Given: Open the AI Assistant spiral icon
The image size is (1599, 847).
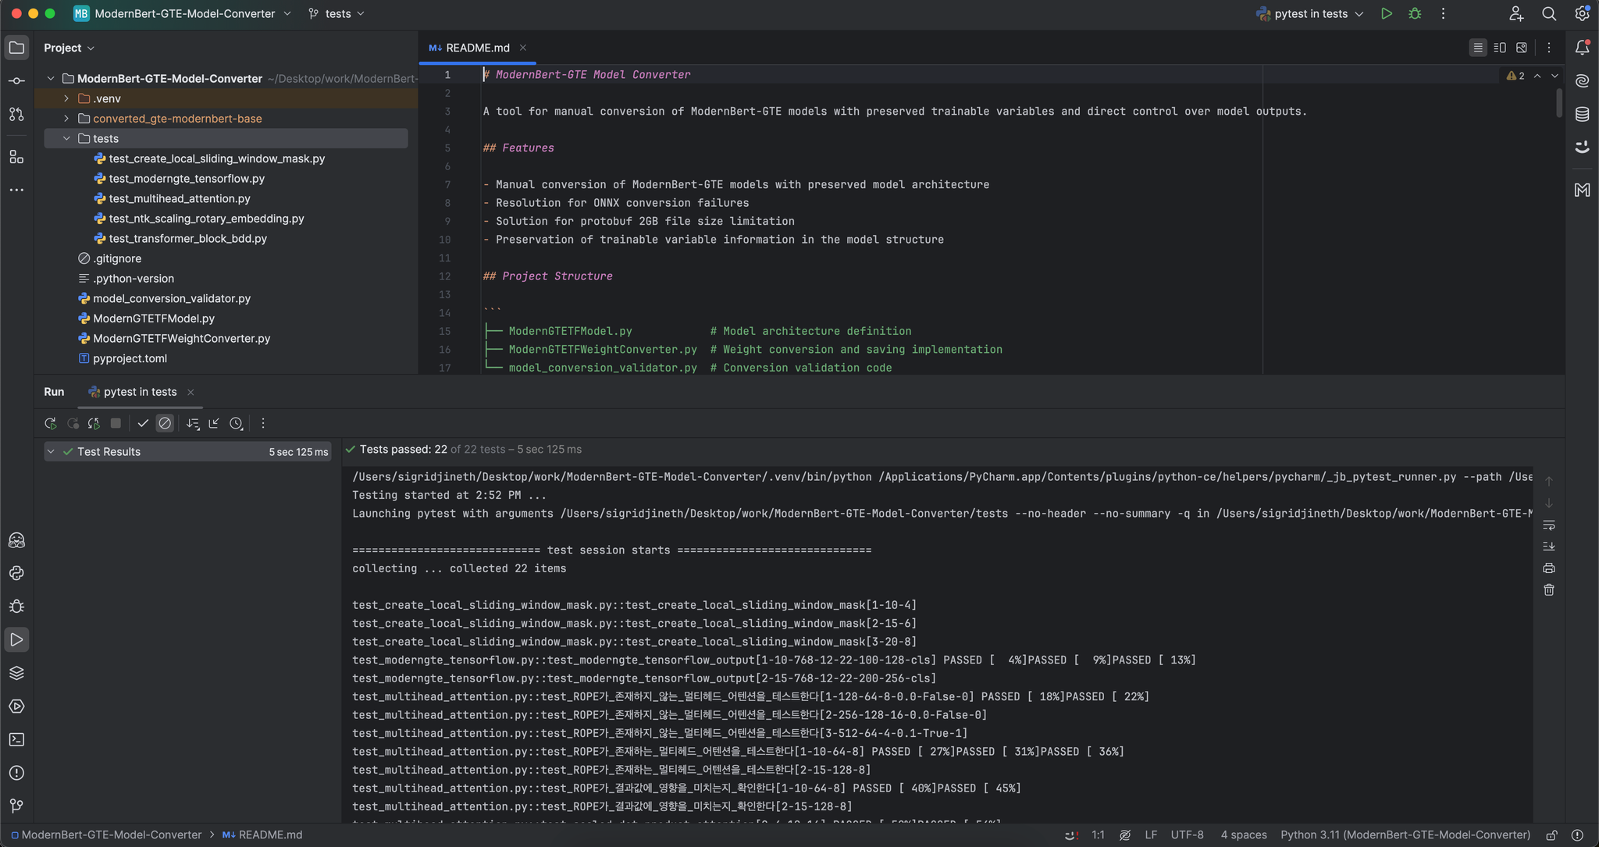Looking at the screenshot, I should pos(1582,81).
